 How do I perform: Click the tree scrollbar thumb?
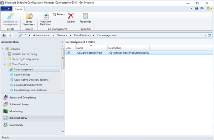click(x=63, y=58)
